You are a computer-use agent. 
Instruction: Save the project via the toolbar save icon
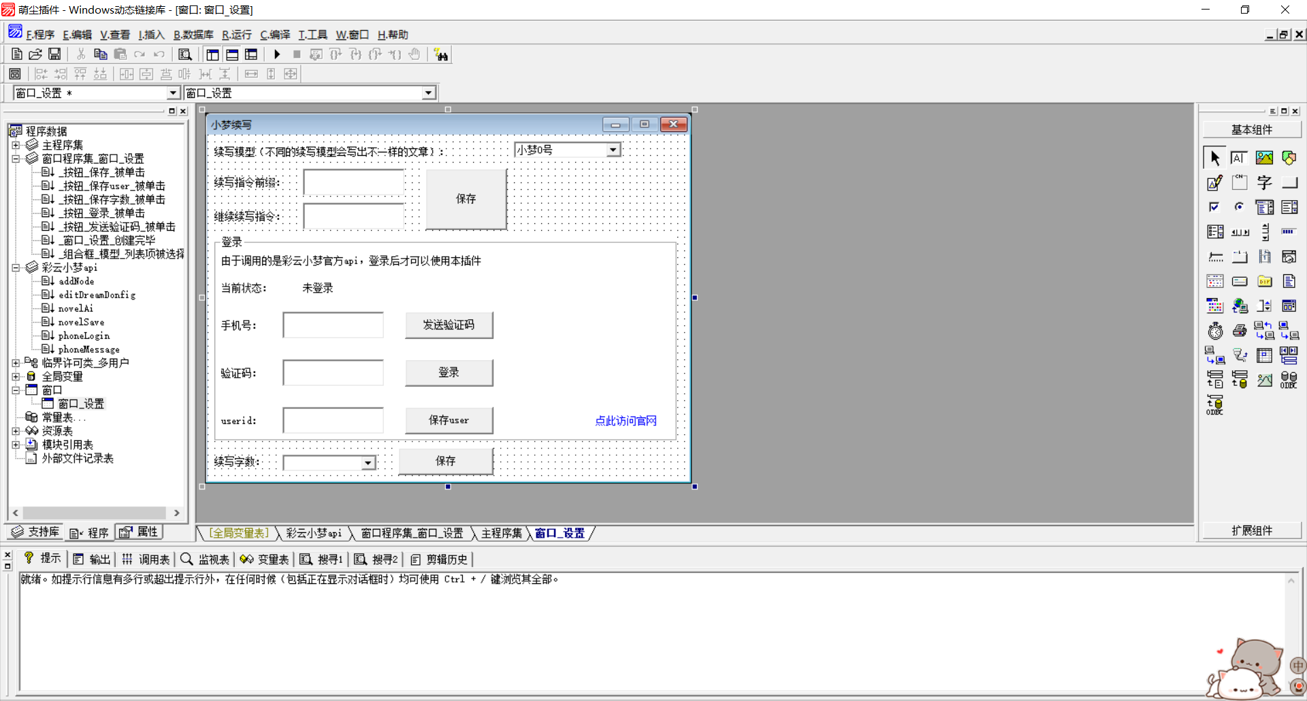coord(54,54)
